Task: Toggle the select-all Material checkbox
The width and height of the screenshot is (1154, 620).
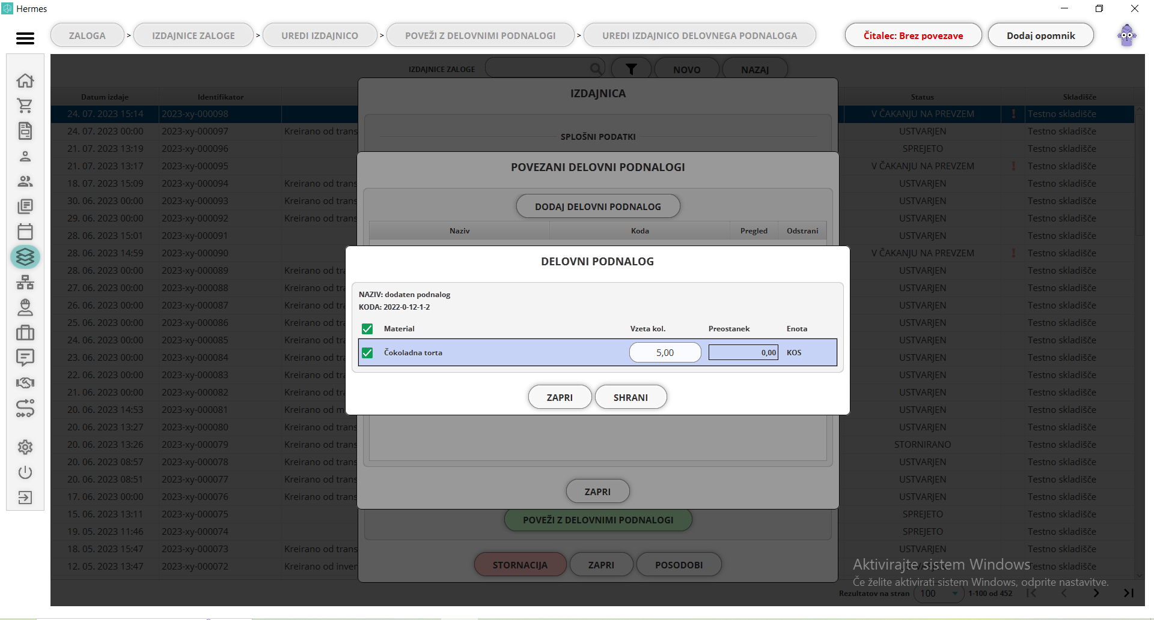Action: point(367,329)
